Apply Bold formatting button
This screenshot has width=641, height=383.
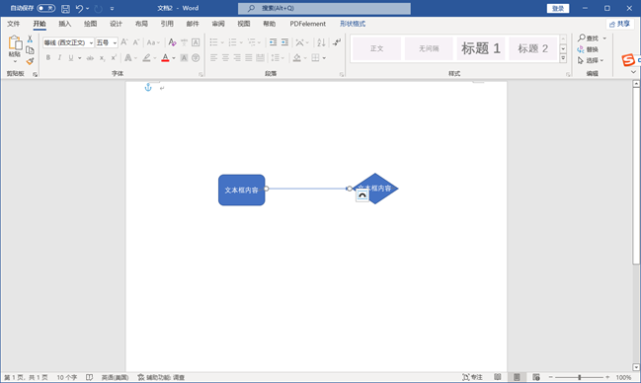48,58
